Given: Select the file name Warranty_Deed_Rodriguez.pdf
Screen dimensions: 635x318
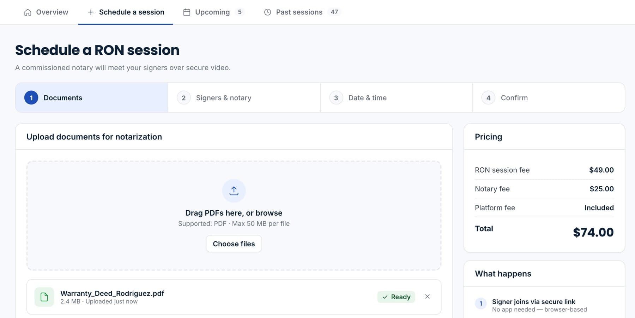Looking at the screenshot, I should (x=112, y=293).
